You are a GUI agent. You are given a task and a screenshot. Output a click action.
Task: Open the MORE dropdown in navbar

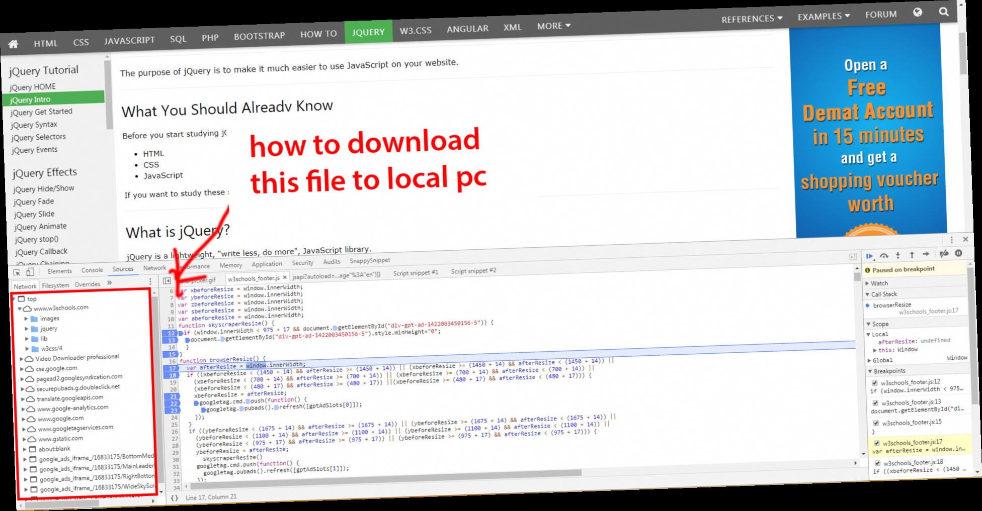[x=553, y=26]
